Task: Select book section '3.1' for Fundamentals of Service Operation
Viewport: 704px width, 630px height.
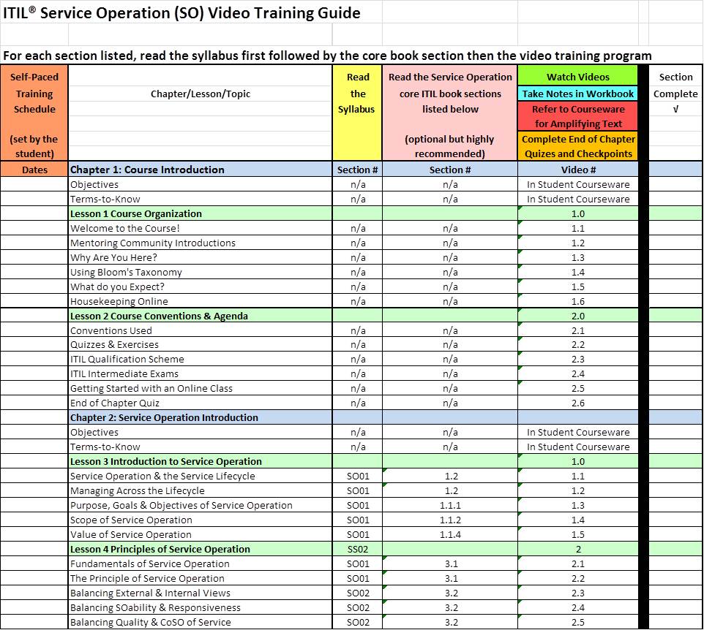Action: pos(450,563)
